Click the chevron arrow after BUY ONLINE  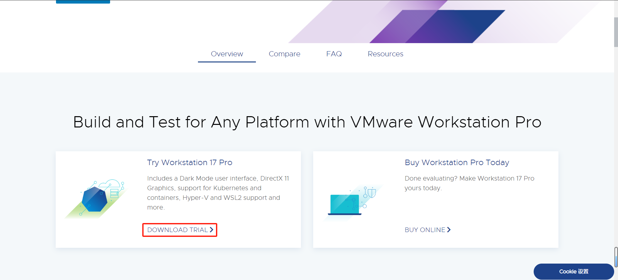(x=449, y=230)
